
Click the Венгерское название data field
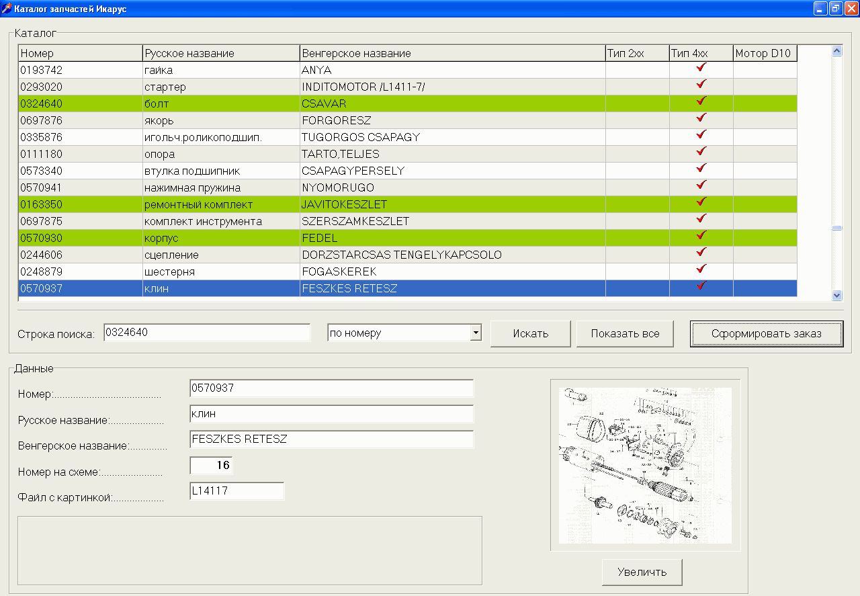point(332,439)
